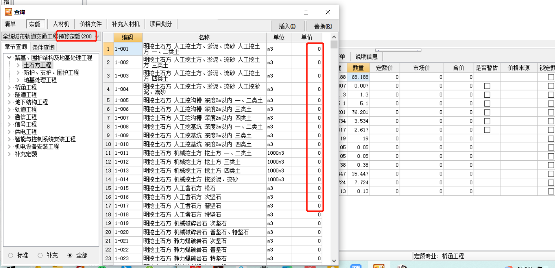
Task: Tick 是否暂估 checkbox in the 0.007 quantity row
Action: click(x=487, y=86)
